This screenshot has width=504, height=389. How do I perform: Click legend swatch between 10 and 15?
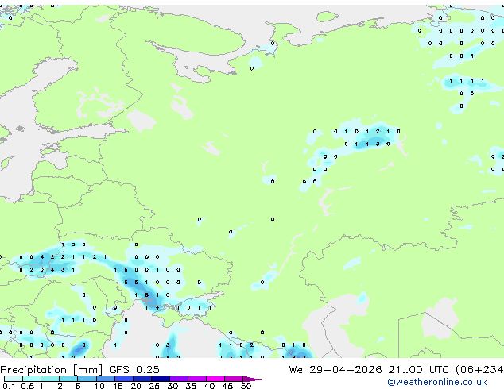click(x=105, y=379)
